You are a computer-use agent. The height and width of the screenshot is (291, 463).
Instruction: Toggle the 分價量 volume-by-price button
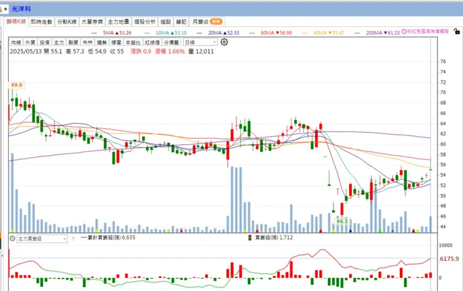coord(171,42)
